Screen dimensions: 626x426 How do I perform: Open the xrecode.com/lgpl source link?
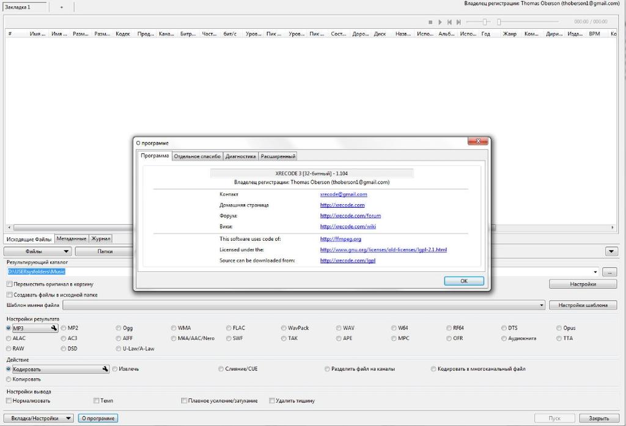click(x=348, y=261)
